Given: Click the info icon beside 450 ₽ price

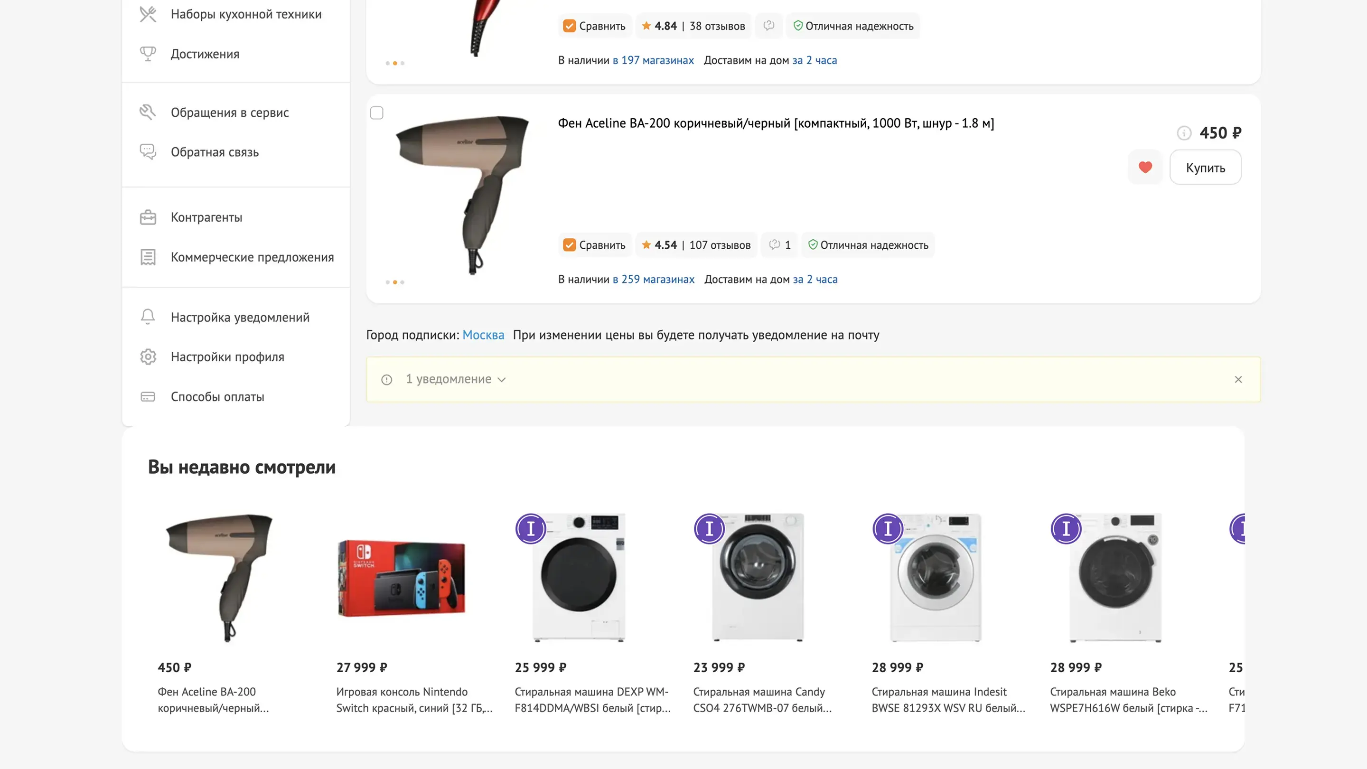Looking at the screenshot, I should [1184, 133].
